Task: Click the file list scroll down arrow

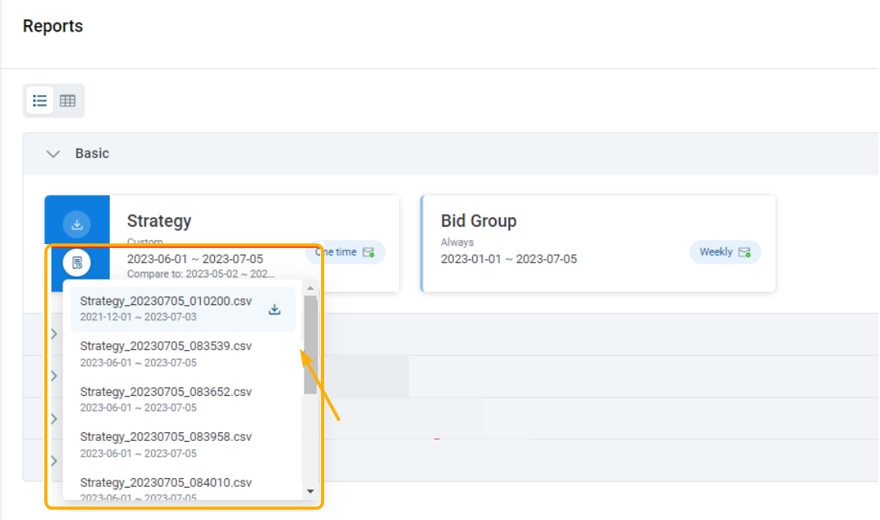Action: click(311, 492)
